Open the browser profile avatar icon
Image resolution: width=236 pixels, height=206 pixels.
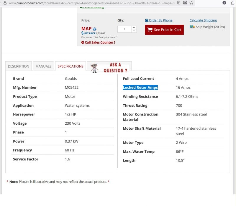(224, 3)
